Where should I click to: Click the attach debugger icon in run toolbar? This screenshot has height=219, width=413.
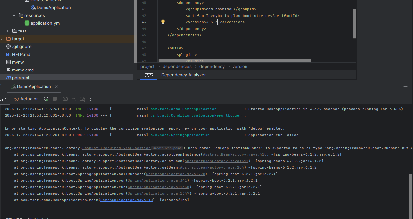tap(74, 99)
